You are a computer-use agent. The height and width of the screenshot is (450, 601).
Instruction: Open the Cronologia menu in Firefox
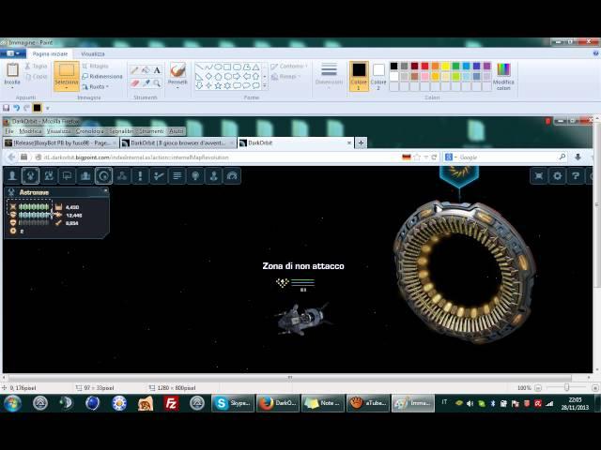click(x=90, y=131)
